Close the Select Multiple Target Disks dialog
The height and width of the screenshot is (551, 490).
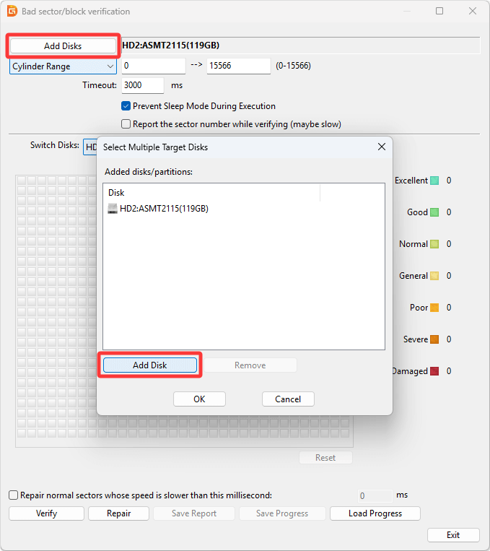381,147
